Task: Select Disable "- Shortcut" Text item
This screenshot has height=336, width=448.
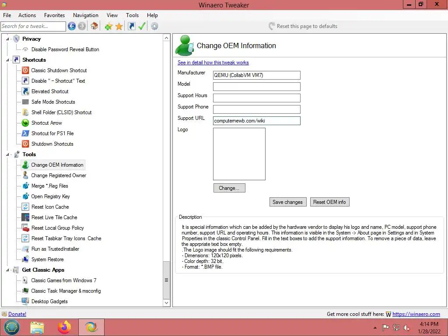Action: click(58, 81)
